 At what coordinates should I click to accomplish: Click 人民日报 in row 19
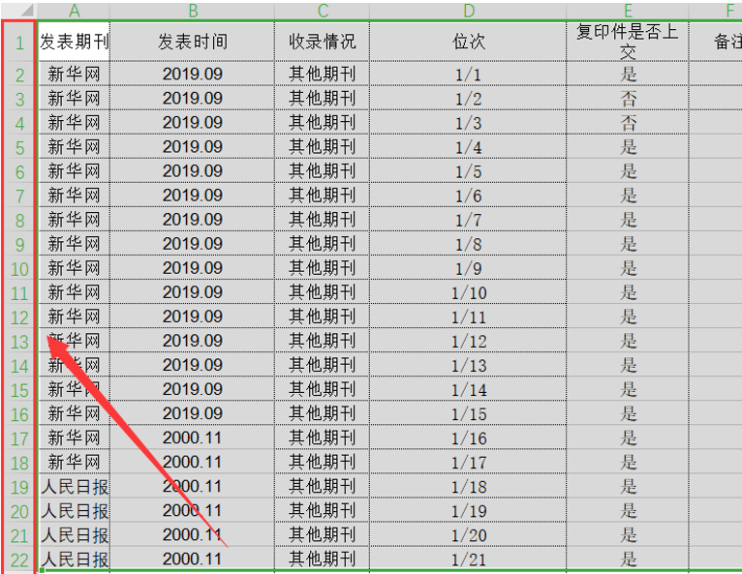pyautogui.click(x=75, y=487)
